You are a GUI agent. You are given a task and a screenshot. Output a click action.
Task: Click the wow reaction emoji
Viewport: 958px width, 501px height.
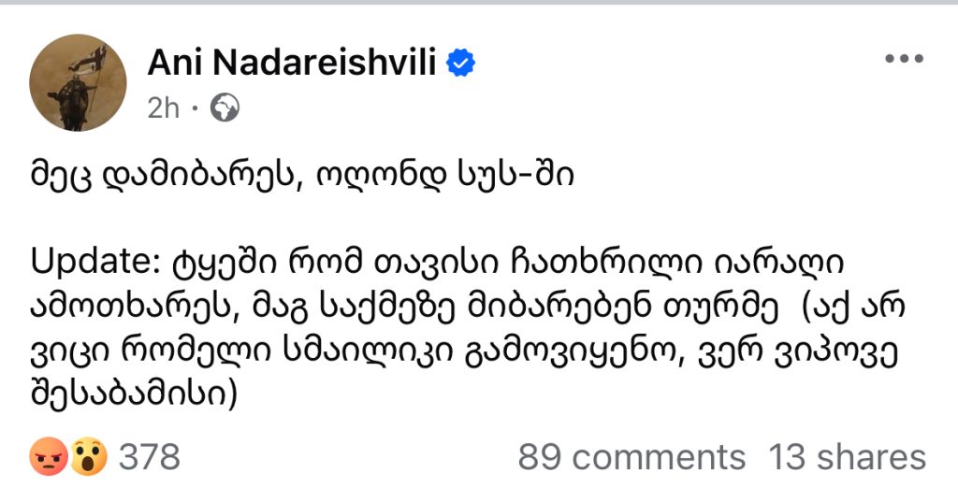[89, 457]
